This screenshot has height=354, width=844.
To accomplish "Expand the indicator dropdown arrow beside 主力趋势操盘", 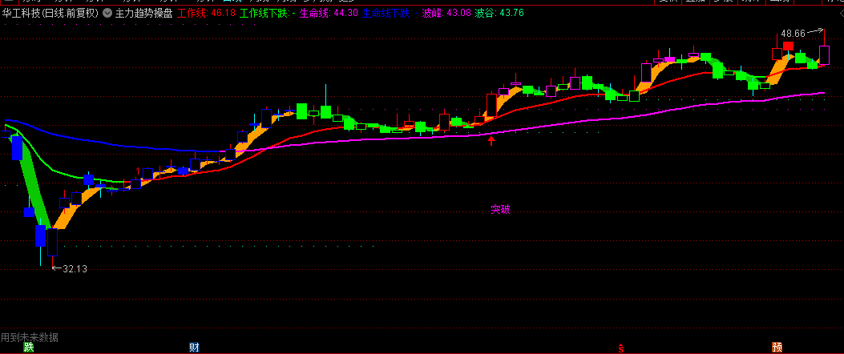I will [107, 14].
